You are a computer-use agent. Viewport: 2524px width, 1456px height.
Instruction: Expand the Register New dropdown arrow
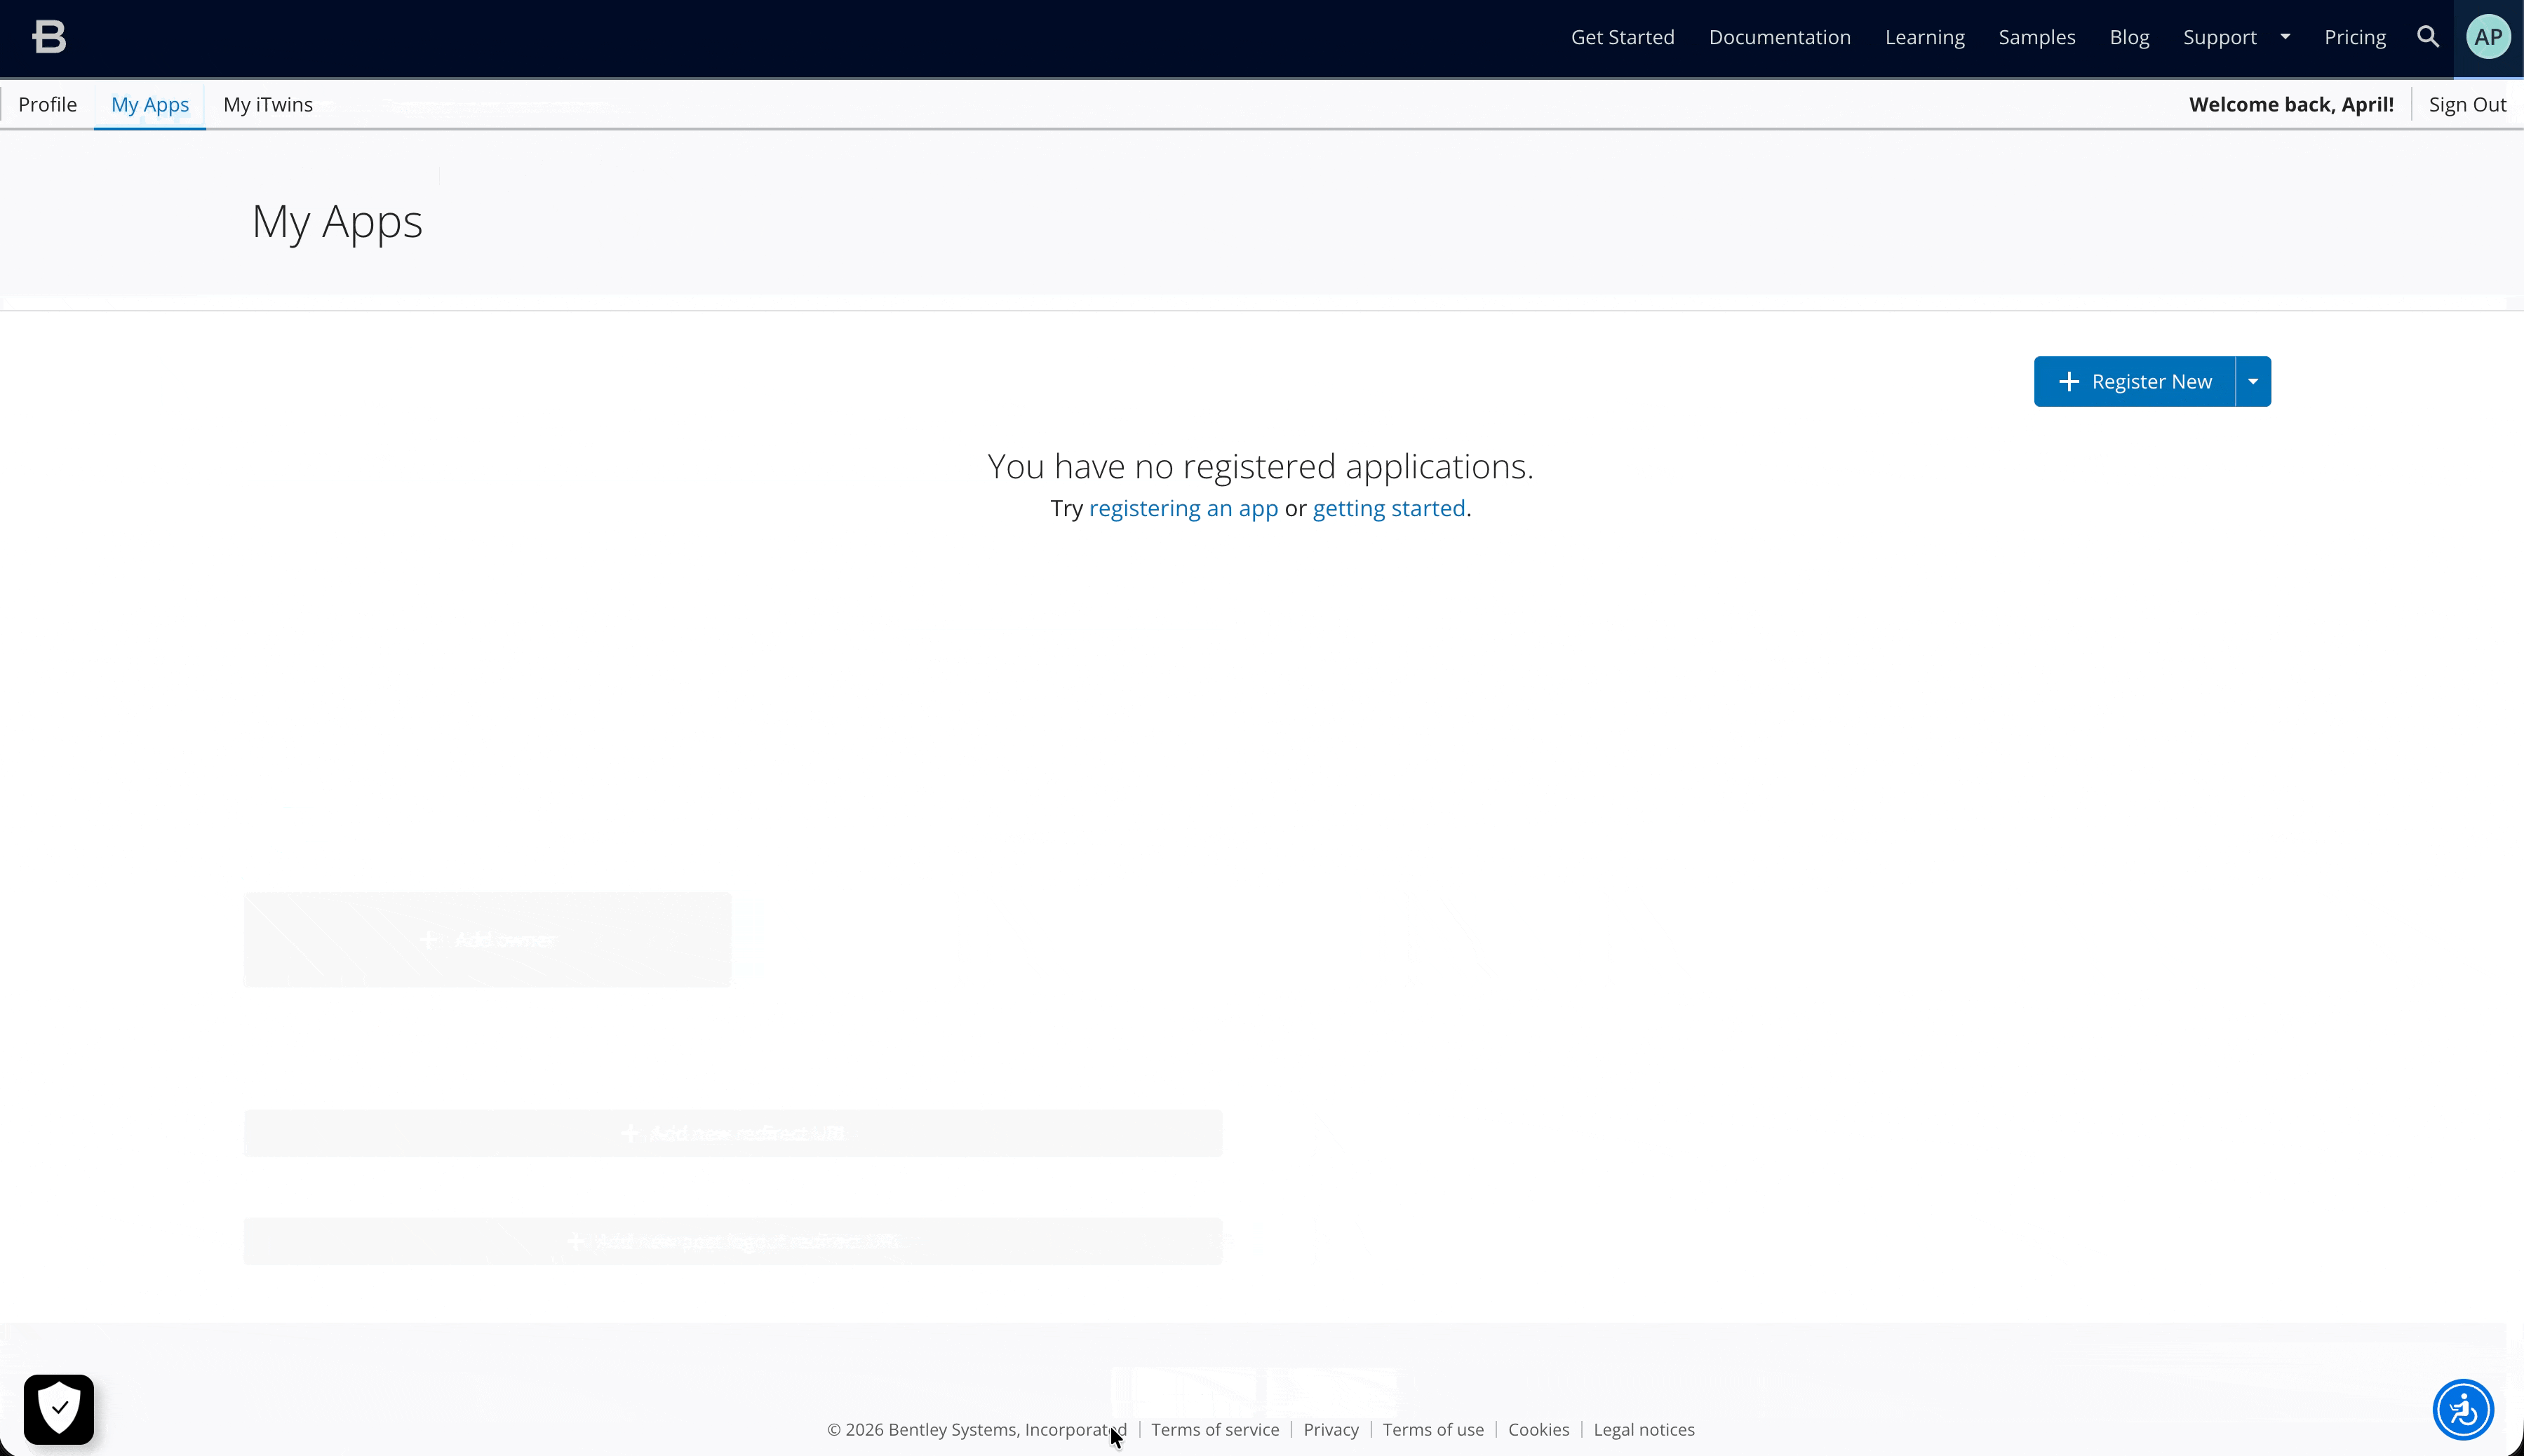[x=2253, y=381]
